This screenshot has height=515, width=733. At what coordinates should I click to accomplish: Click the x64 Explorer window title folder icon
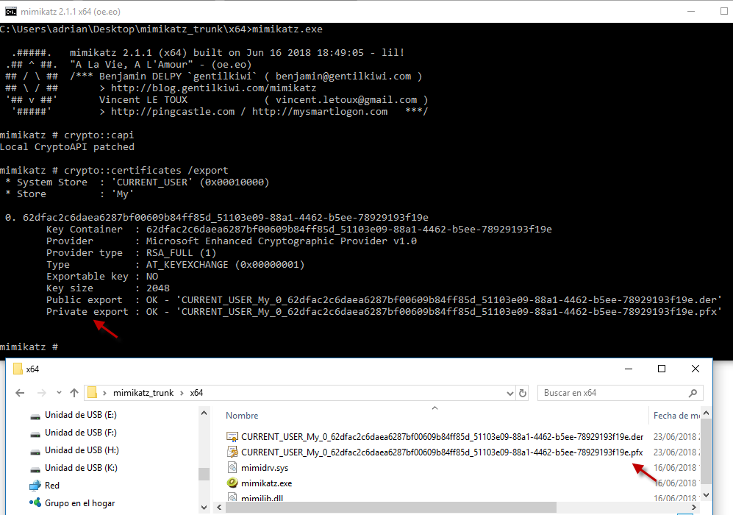tap(18, 369)
